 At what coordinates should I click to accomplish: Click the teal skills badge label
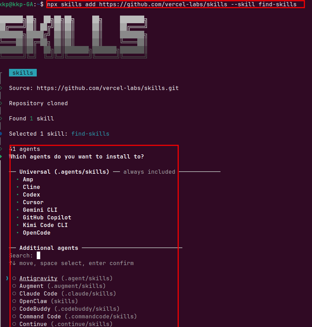pos(23,73)
